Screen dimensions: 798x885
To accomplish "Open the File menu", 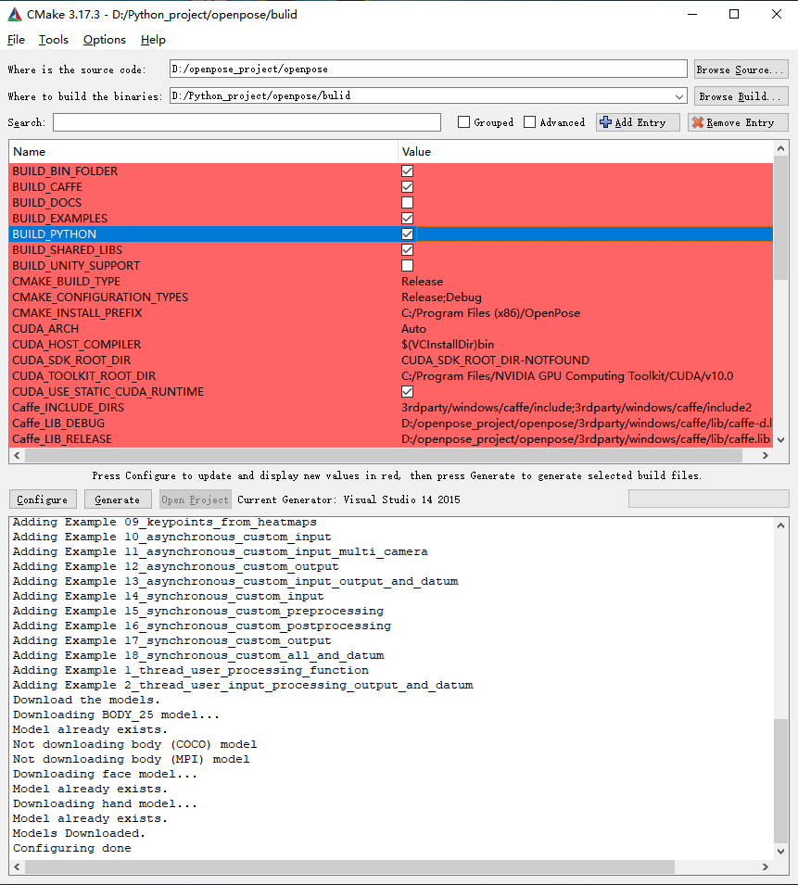I will tap(16, 40).
